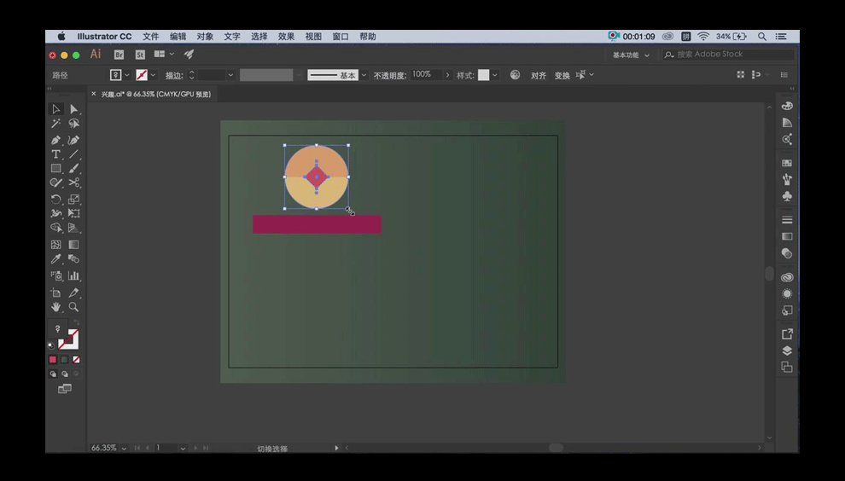Viewport: 845px width, 481px height.
Task: Expand stroke weight dropdown
Action: tap(230, 75)
